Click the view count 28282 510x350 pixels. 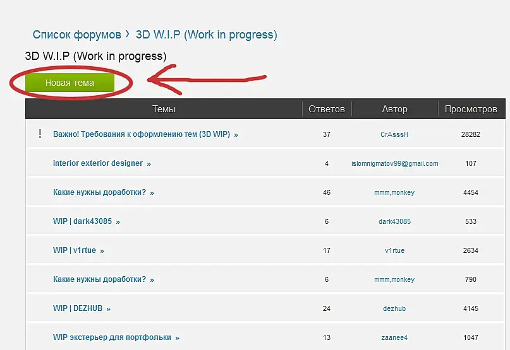click(471, 134)
